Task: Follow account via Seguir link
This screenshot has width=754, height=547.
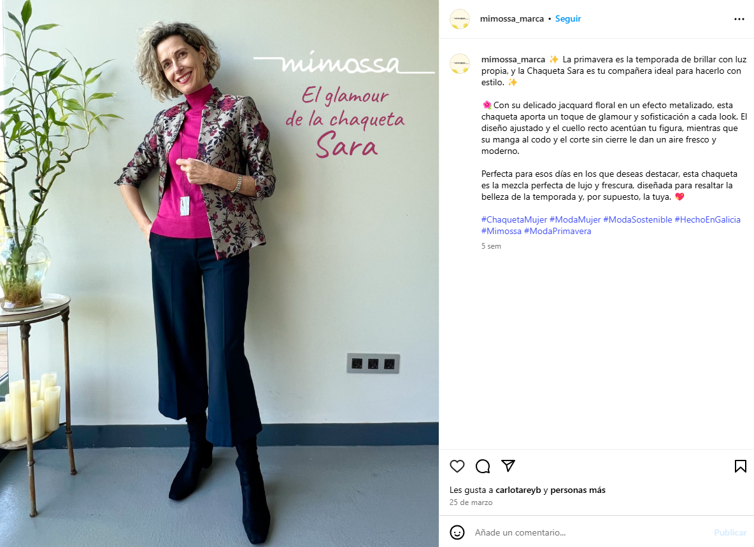Action: [568, 18]
